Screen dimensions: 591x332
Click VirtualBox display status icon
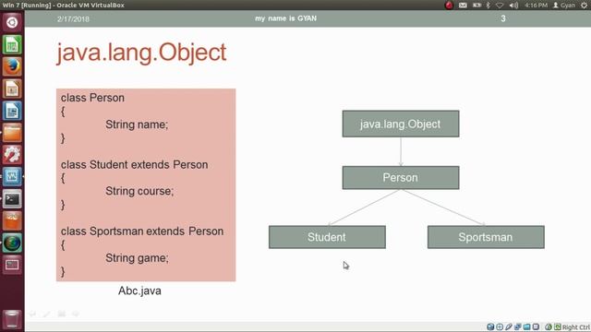point(536,326)
